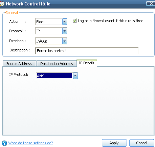
Task: Toggle the firewall event logging checkbox
Action: [74, 21]
